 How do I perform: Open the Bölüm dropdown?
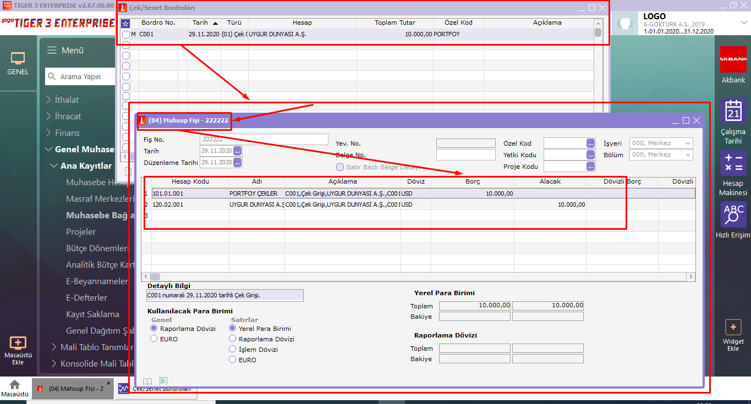(x=661, y=155)
